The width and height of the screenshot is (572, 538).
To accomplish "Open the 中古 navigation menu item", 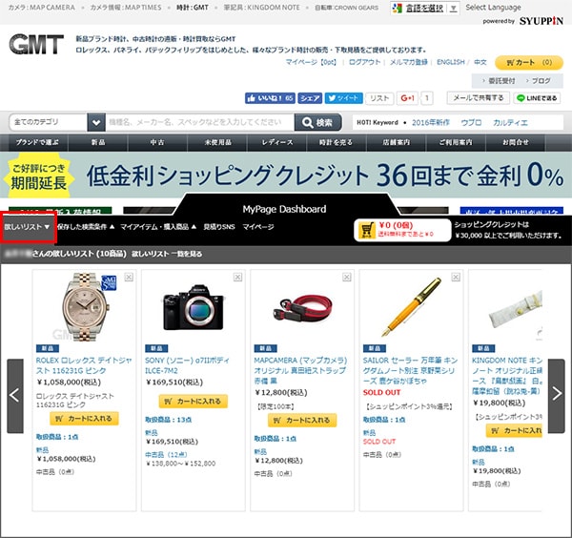I will [157, 143].
